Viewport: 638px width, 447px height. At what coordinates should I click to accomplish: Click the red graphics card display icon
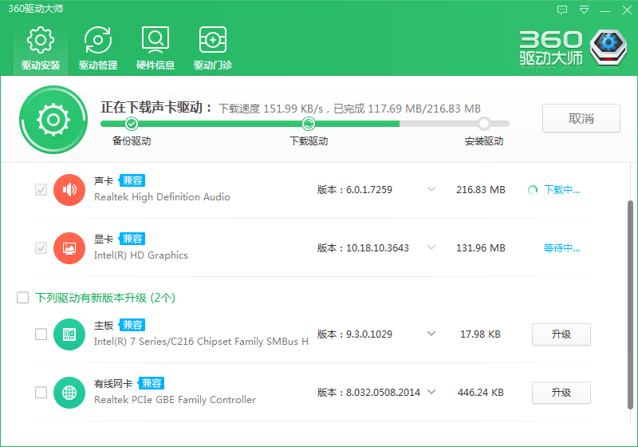click(x=69, y=248)
